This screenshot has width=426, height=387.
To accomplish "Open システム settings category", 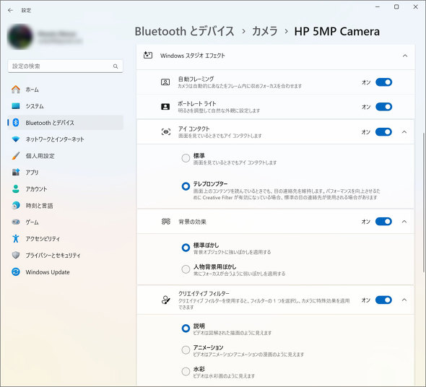I will 65,106.
